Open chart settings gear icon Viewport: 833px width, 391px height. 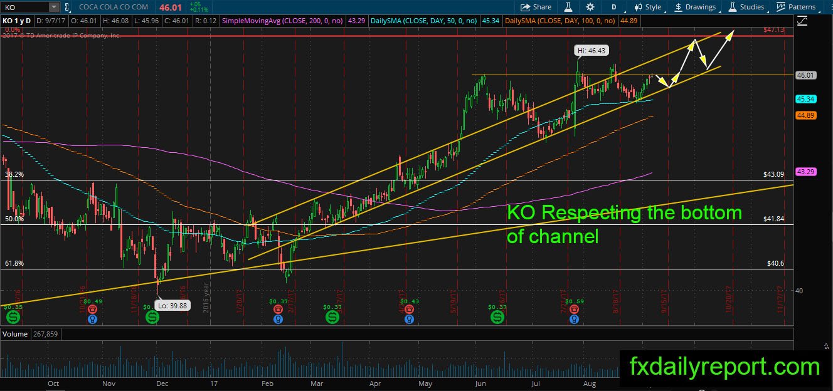pos(590,7)
